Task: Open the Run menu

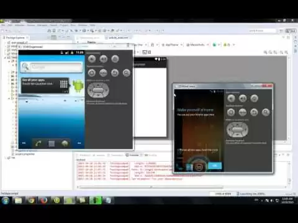Action: tap(73, 25)
